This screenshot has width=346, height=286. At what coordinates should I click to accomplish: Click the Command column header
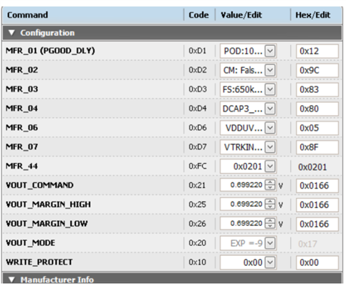[27, 15]
